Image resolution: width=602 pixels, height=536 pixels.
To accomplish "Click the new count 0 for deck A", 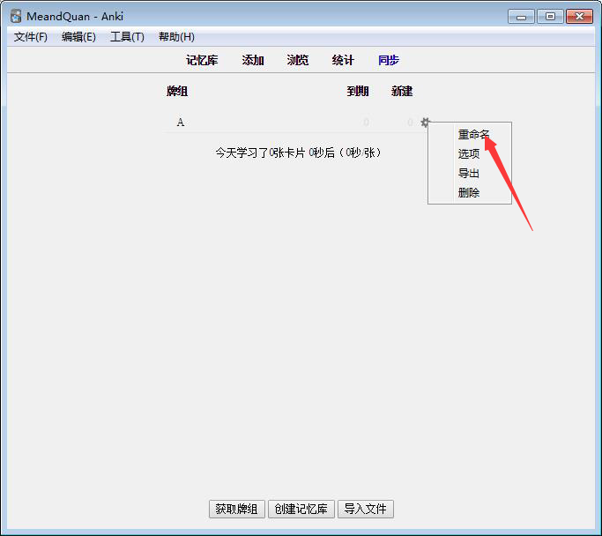I will pyautogui.click(x=410, y=123).
